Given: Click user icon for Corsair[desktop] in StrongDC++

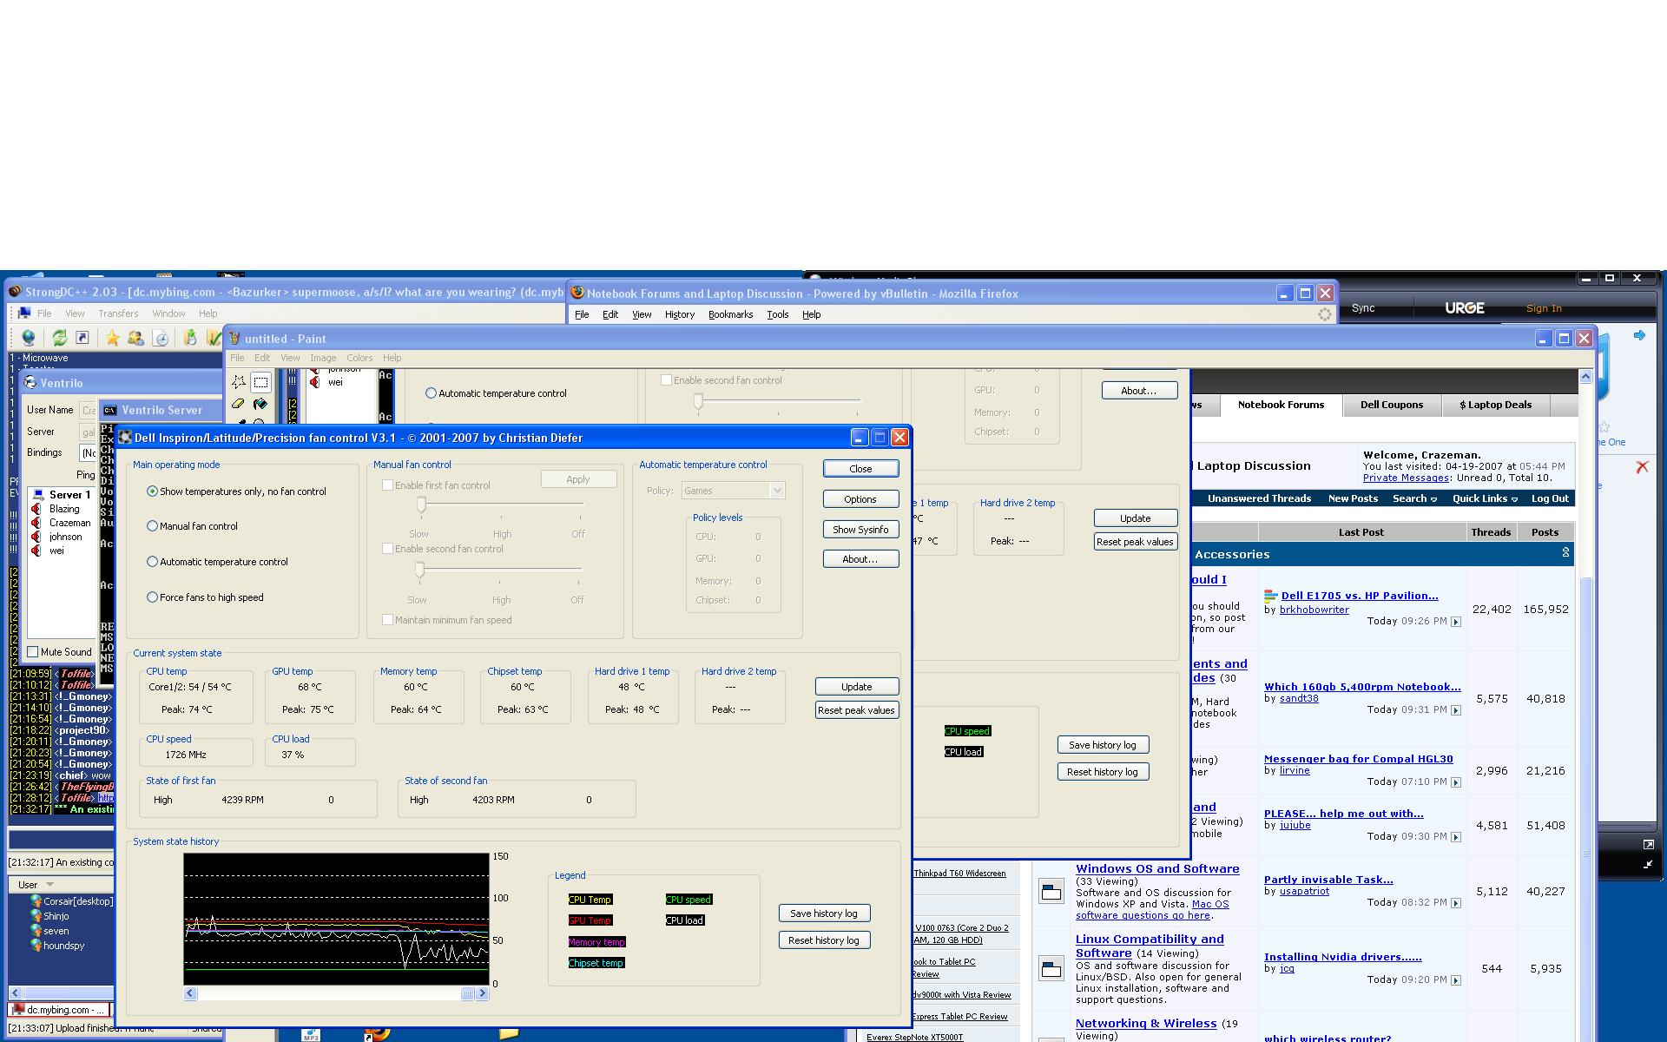Looking at the screenshot, I should (x=36, y=901).
